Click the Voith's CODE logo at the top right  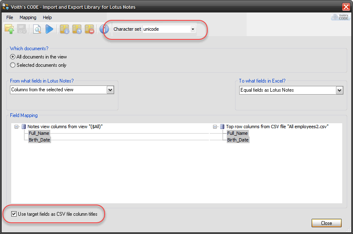[341, 17]
